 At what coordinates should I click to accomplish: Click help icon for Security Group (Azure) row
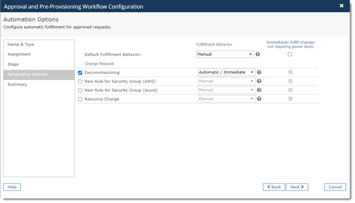pyautogui.click(x=259, y=90)
